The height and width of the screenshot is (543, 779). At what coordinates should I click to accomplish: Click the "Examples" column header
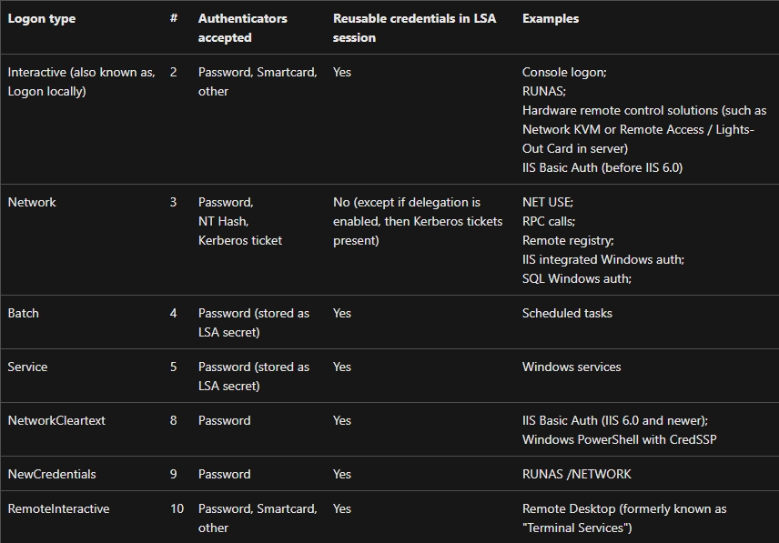click(550, 18)
